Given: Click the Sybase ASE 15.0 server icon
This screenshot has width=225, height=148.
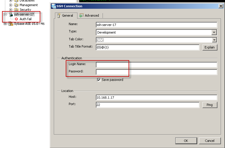Looking at the screenshot, I should [11, 24].
